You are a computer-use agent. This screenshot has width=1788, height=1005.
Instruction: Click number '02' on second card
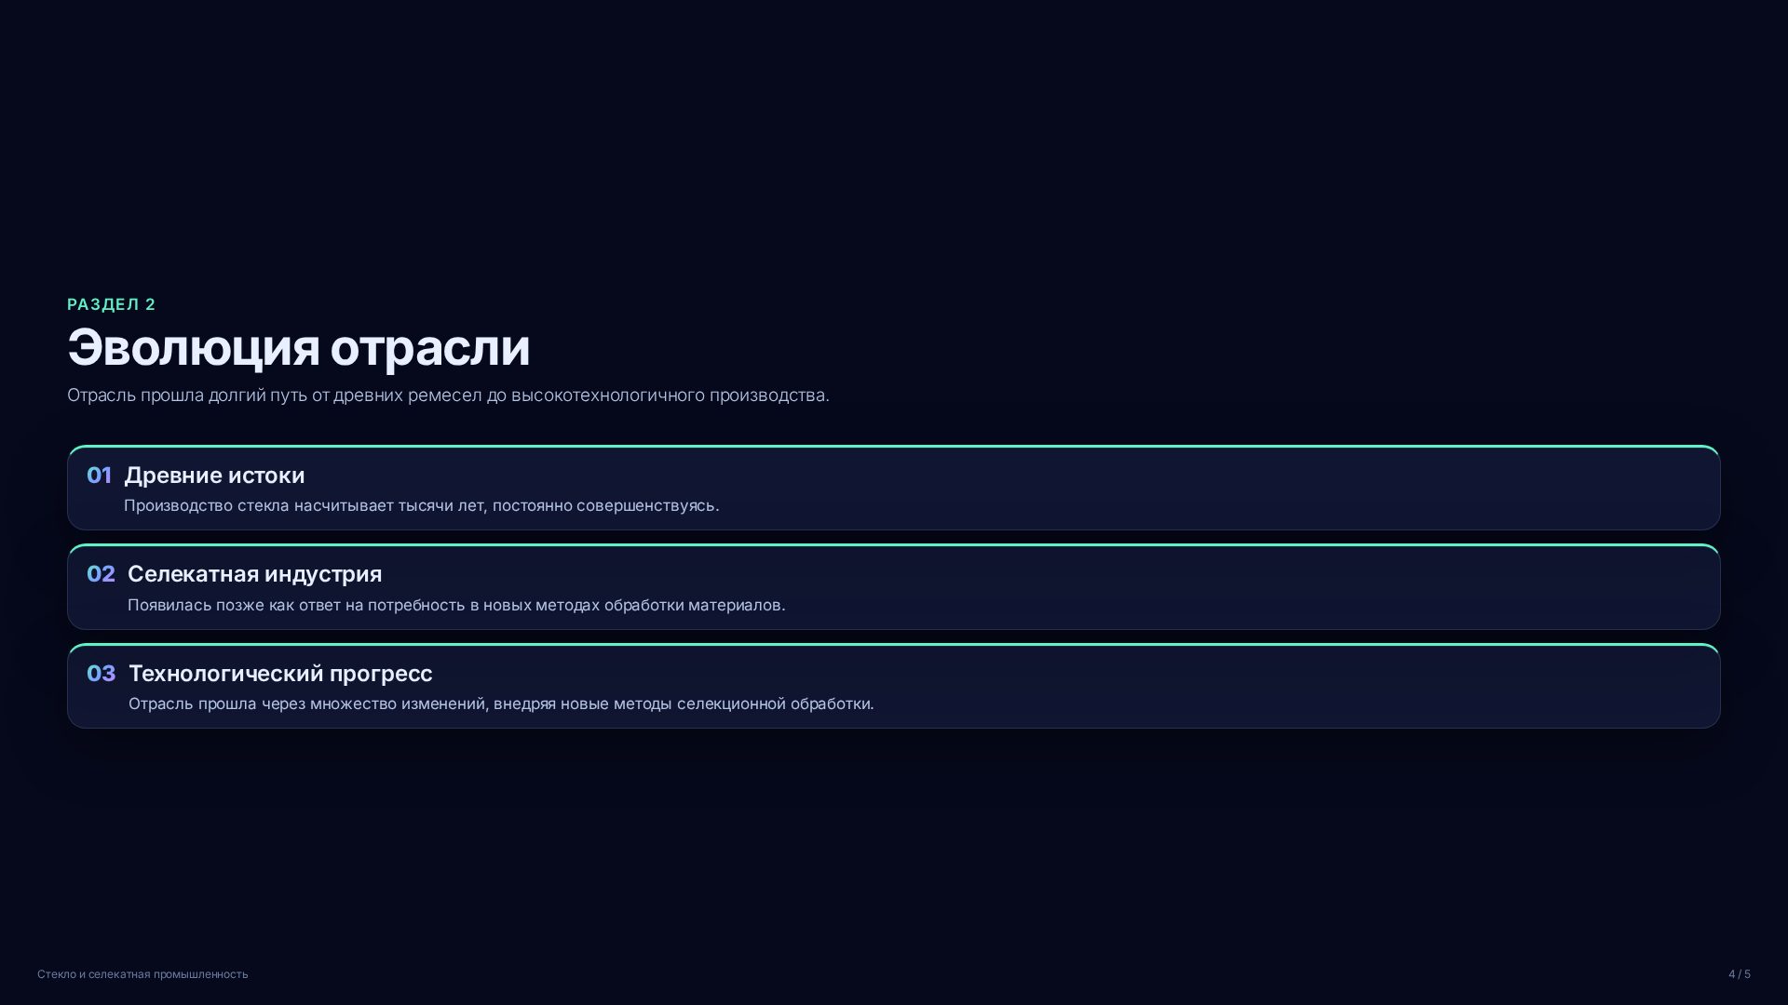101,574
